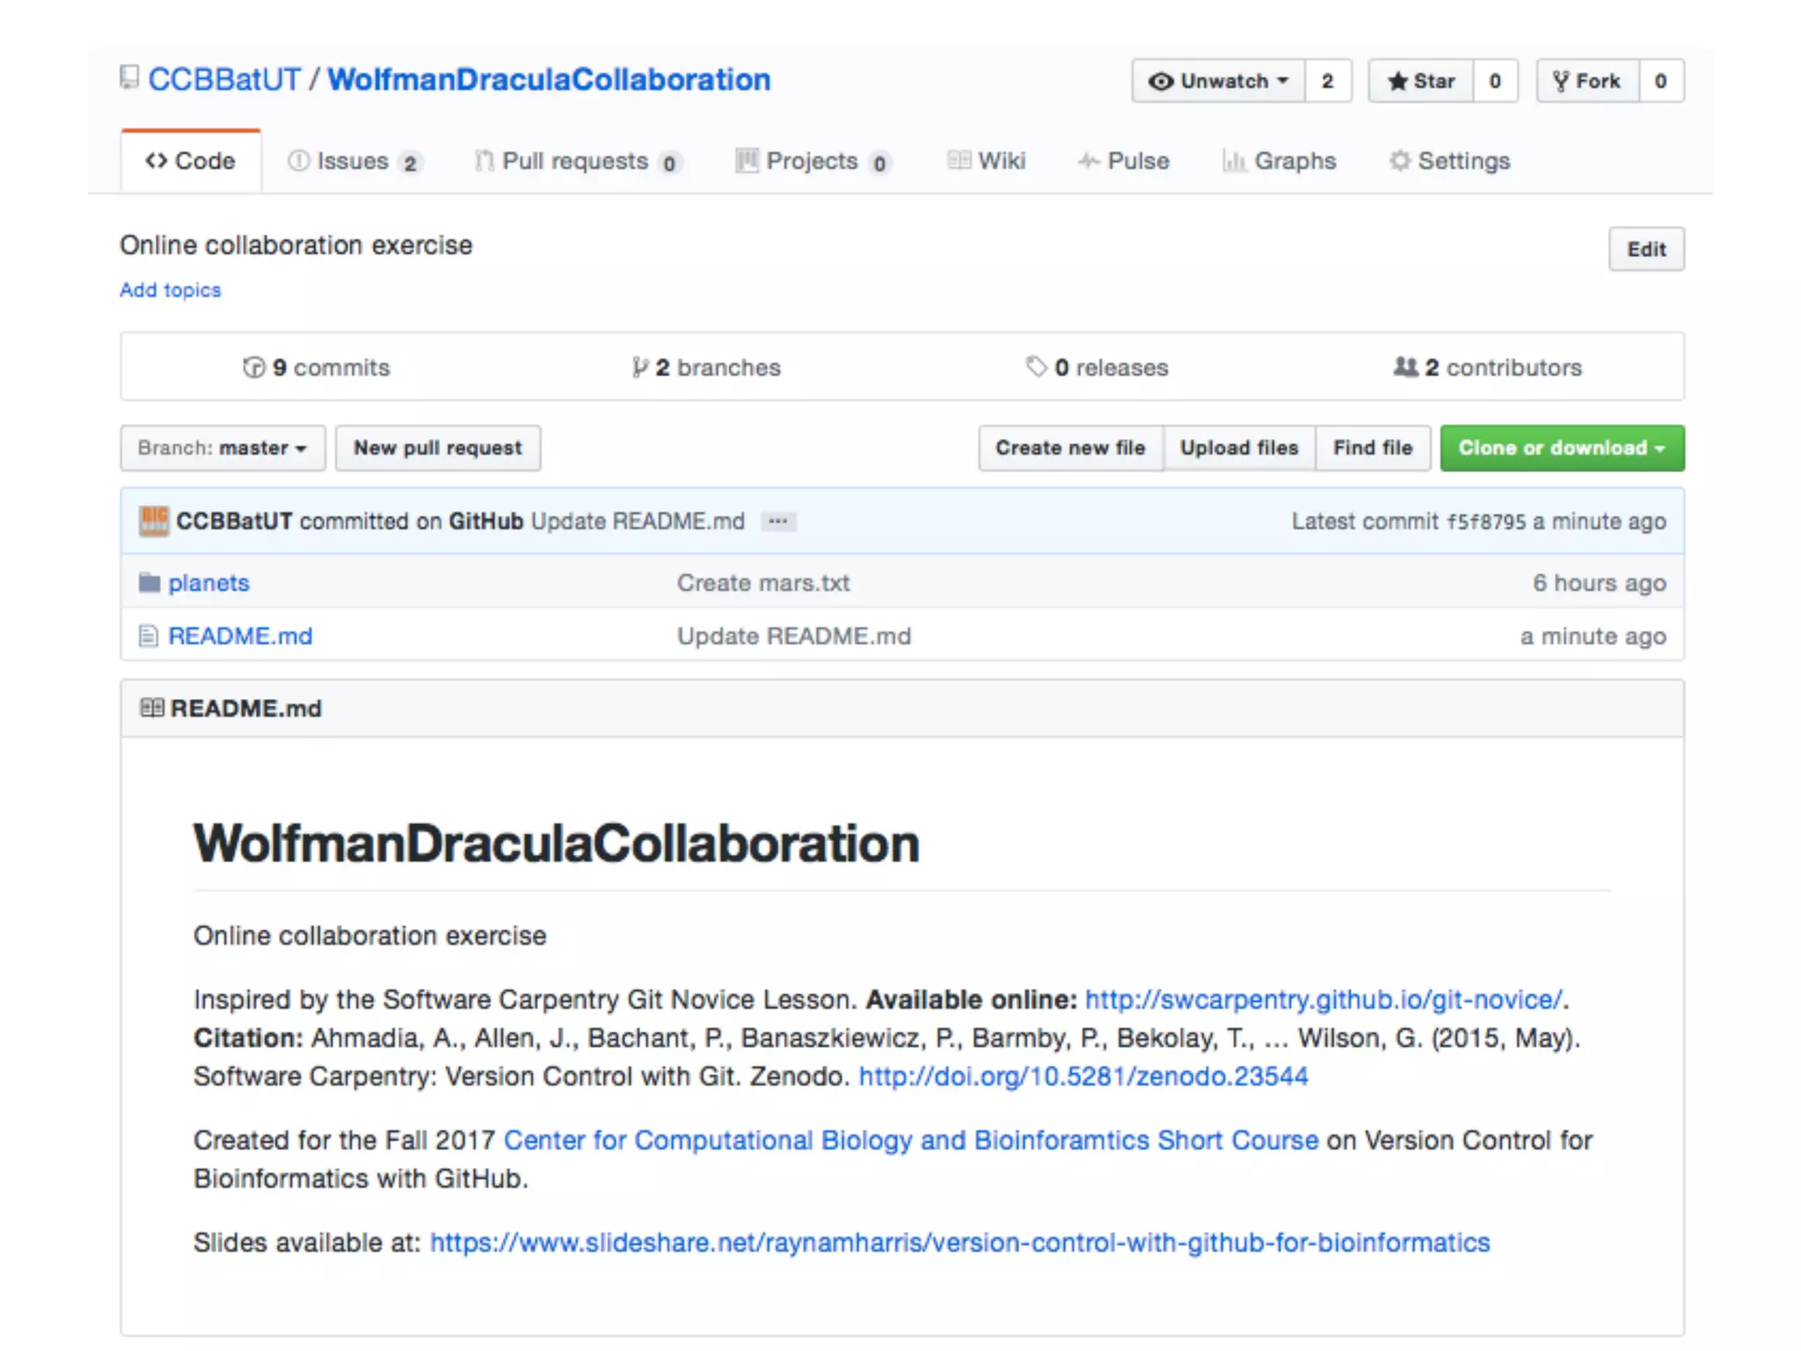Fork this repository
This screenshot has height=1351, width=1801.
click(x=1587, y=81)
